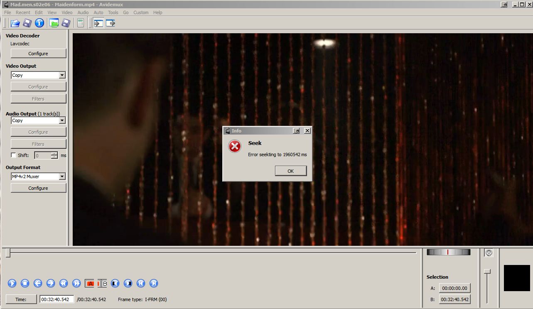
Task: Set selection marker B
Action: (x=102, y=283)
